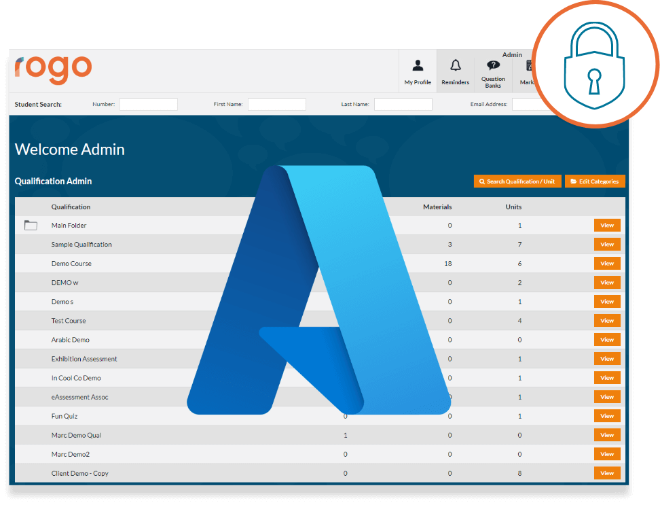Click the Exhibition Assessment name

pos(84,359)
